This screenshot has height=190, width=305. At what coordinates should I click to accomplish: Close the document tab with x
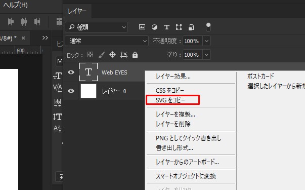click(x=23, y=38)
